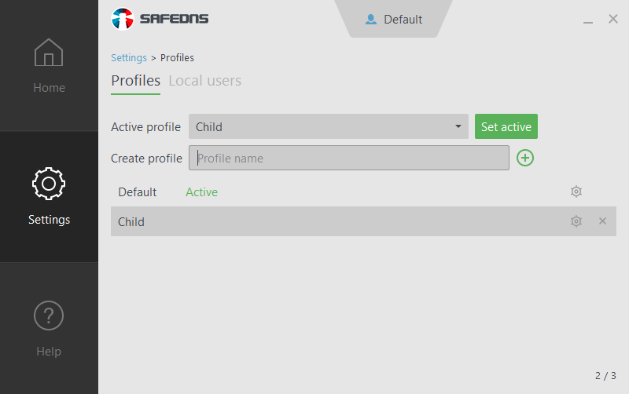Open settings gear for Child profile
Image resolution: width=629 pixels, height=394 pixels.
click(576, 221)
